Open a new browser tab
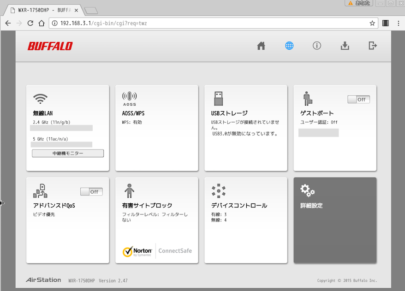 pyautogui.click(x=91, y=11)
